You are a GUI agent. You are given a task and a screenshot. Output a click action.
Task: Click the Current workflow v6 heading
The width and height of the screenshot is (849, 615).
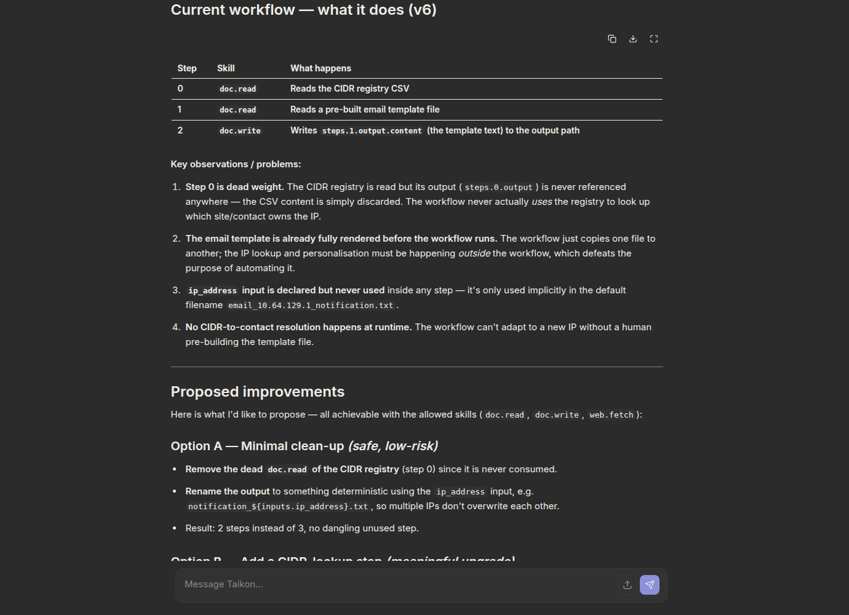304,10
